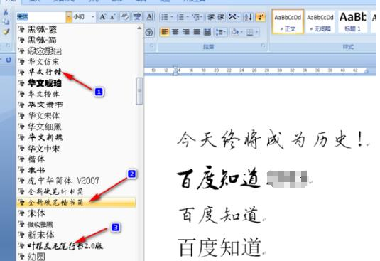Viewport: 380px width, 261px height.
Task: Center the paragraph text
Action: [x=175, y=32]
